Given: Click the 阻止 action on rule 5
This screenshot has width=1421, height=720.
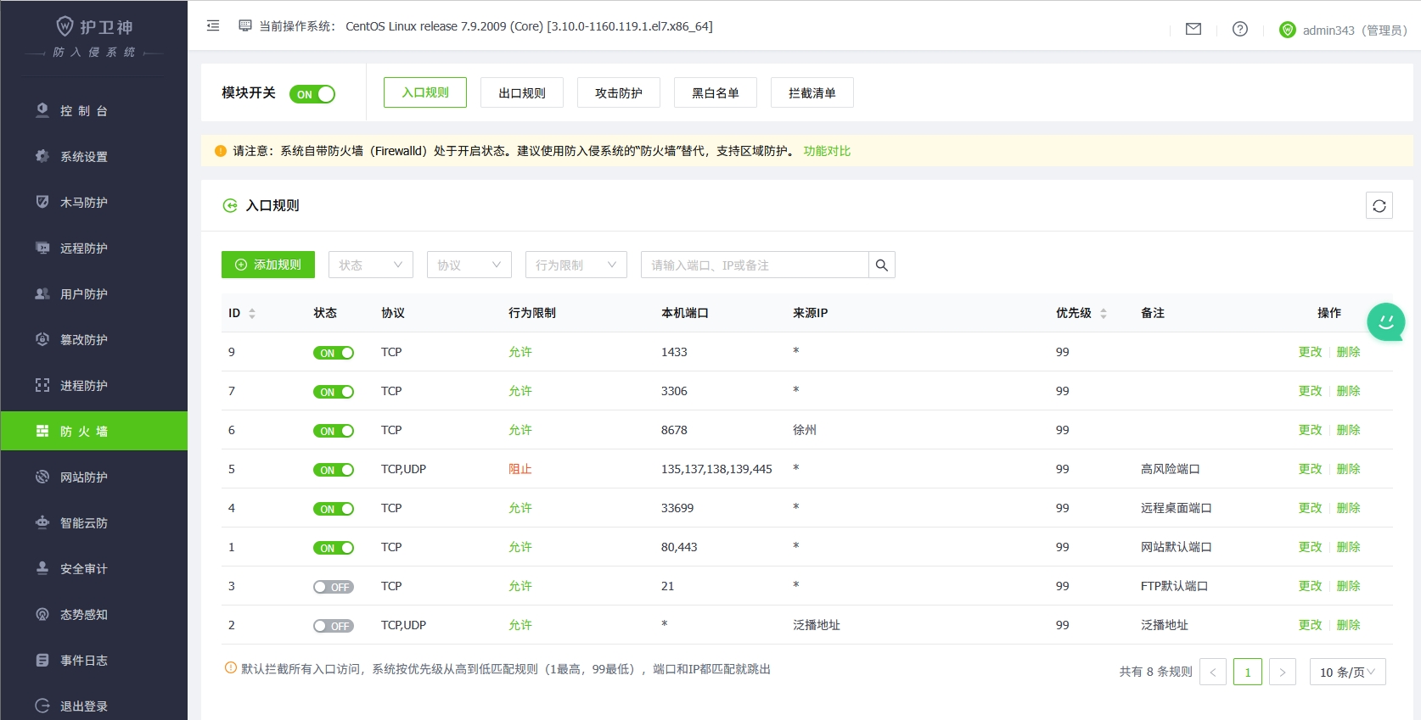Looking at the screenshot, I should pyautogui.click(x=520, y=469).
